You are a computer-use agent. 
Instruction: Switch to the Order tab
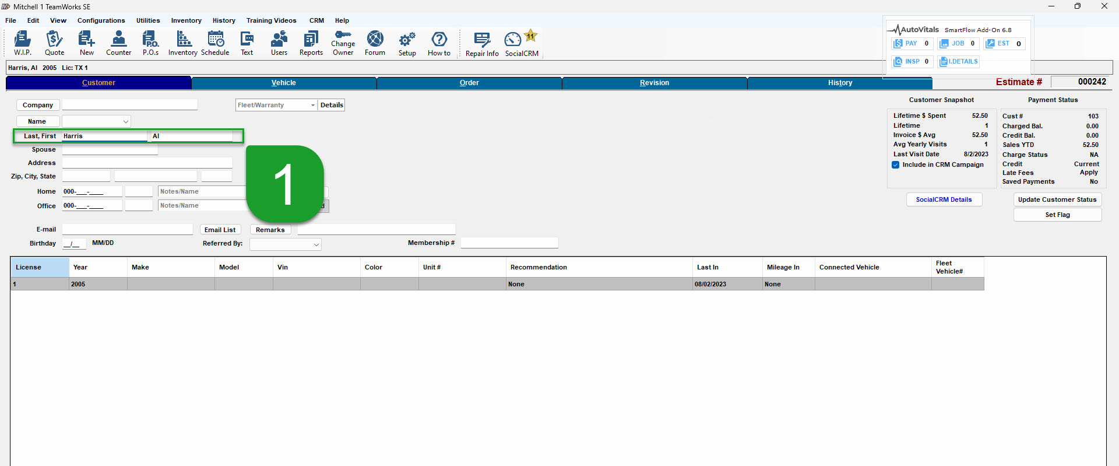pos(469,83)
